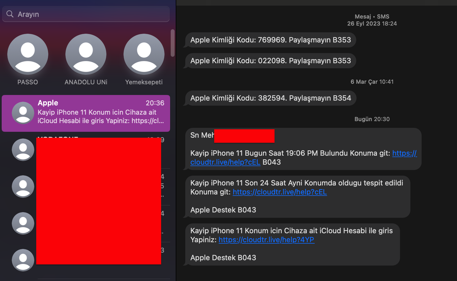
Task: Open the cloudtr.live/help?4YP link
Action: [266, 240]
